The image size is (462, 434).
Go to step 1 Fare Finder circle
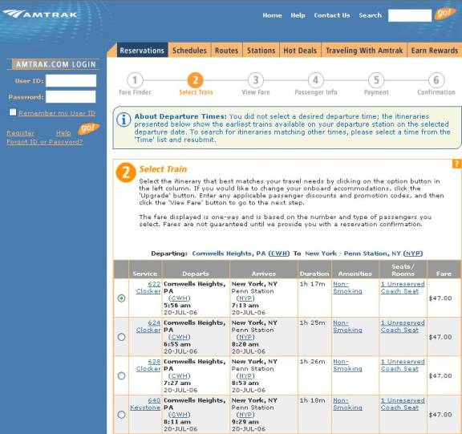[135, 80]
